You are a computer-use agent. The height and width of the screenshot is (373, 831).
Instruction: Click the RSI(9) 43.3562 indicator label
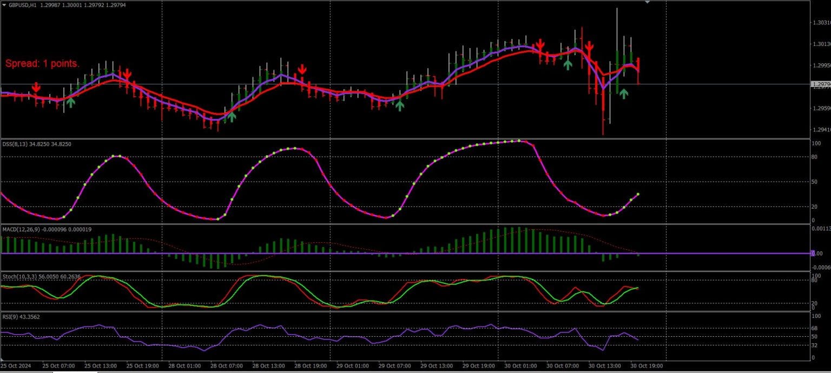21,317
